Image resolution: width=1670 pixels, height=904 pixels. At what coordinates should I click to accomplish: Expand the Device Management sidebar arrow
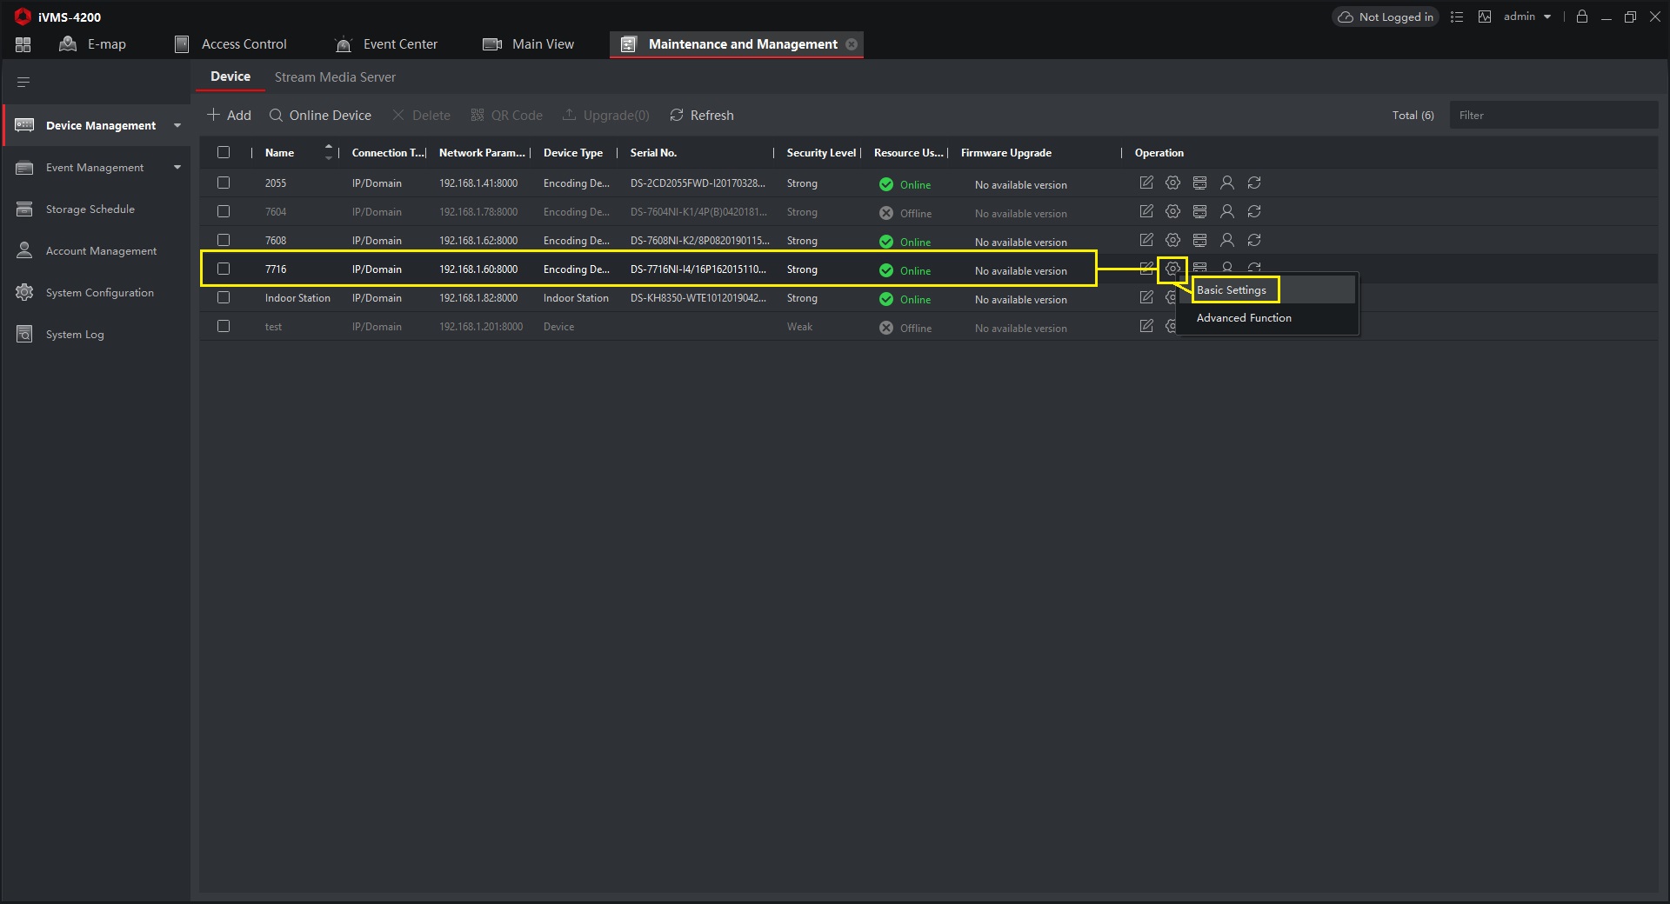(x=177, y=125)
